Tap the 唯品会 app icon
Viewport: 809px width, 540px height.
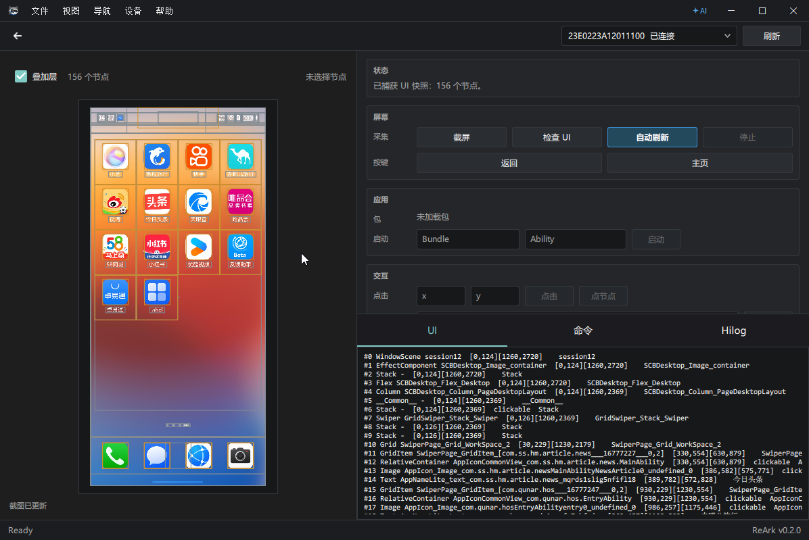tap(240, 202)
